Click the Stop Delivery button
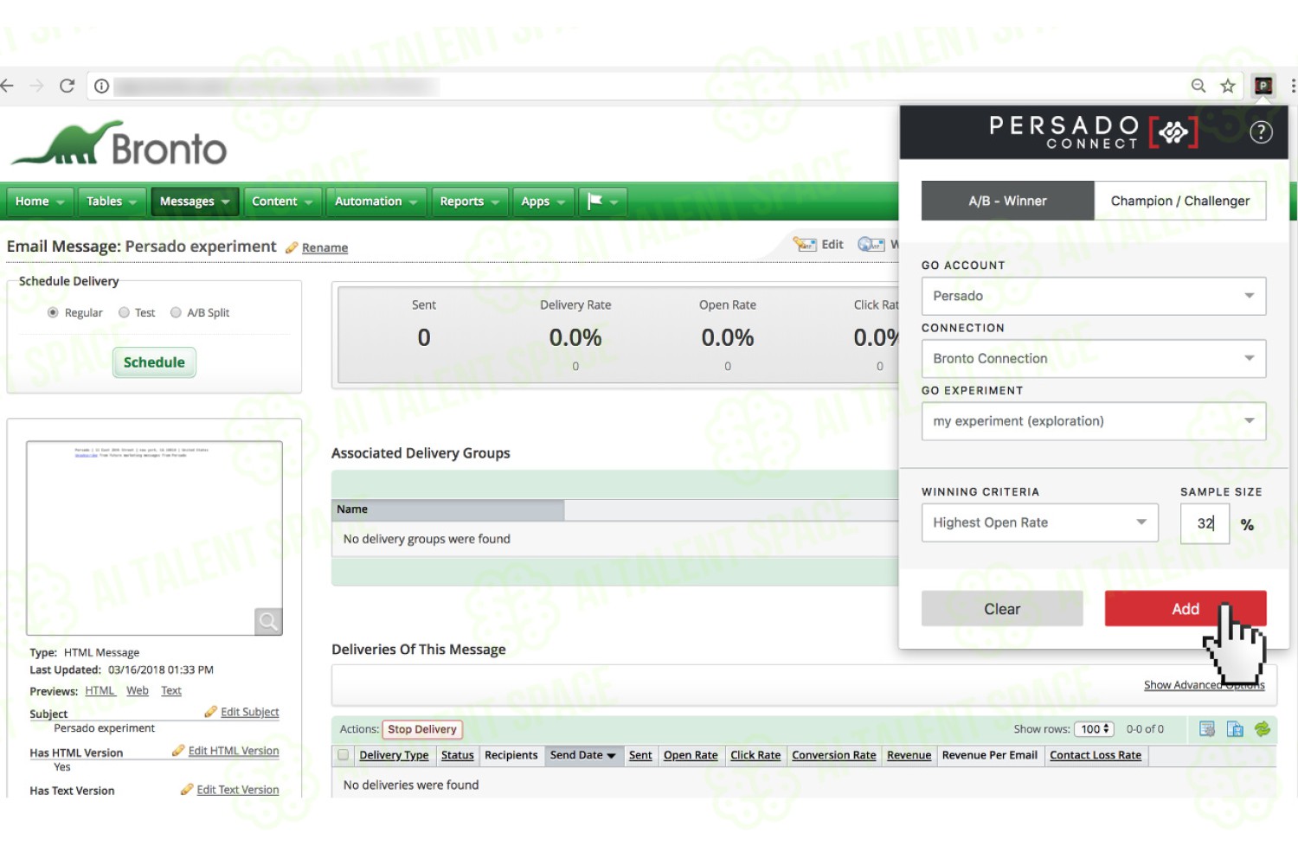 (x=422, y=729)
